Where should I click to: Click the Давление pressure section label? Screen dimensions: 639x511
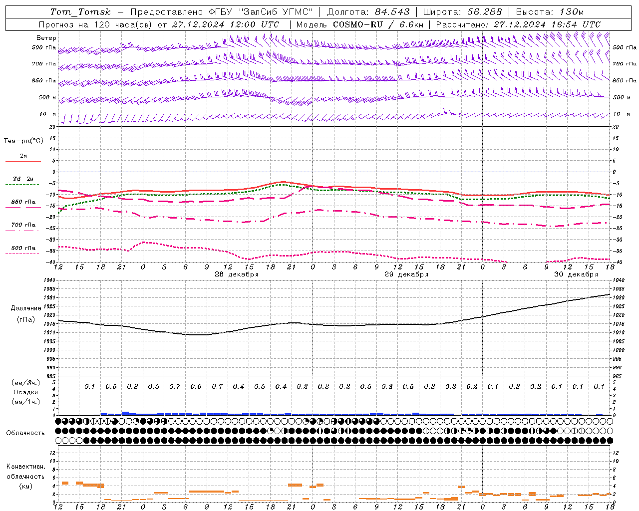coord(26,308)
